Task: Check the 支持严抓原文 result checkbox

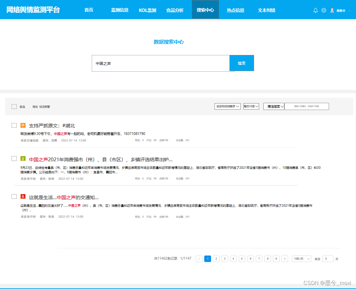Action: pos(14,125)
